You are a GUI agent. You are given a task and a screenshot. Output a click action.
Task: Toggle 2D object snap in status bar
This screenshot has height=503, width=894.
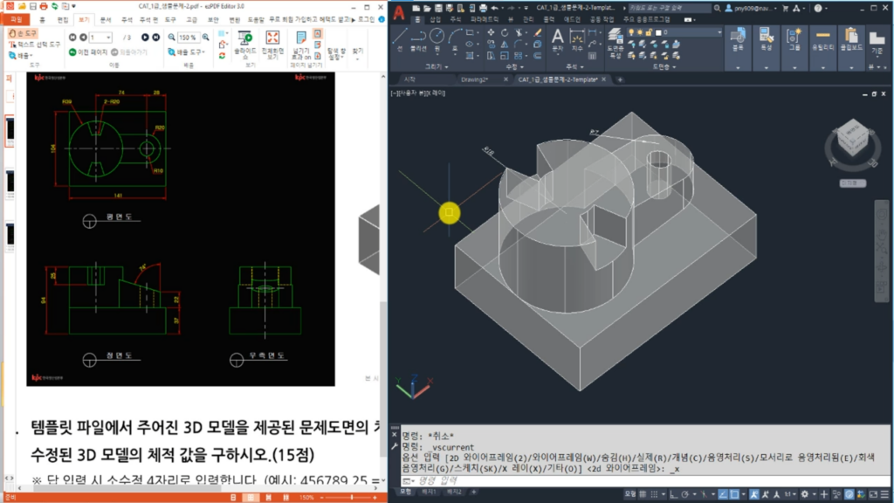tap(734, 494)
